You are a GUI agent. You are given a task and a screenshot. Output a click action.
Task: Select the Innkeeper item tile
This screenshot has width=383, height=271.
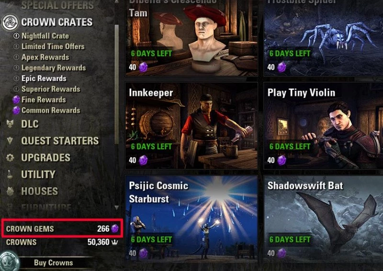pyautogui.click(x=191, y=126)
